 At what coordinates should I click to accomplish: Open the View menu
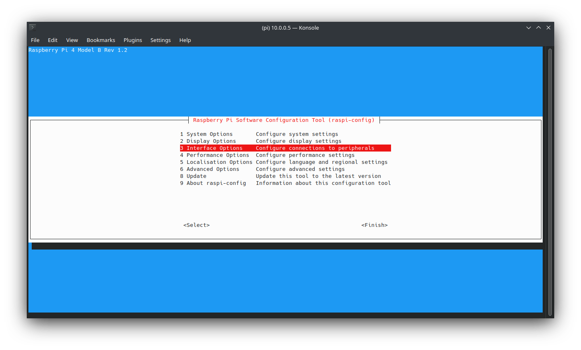tap(72, 40)
